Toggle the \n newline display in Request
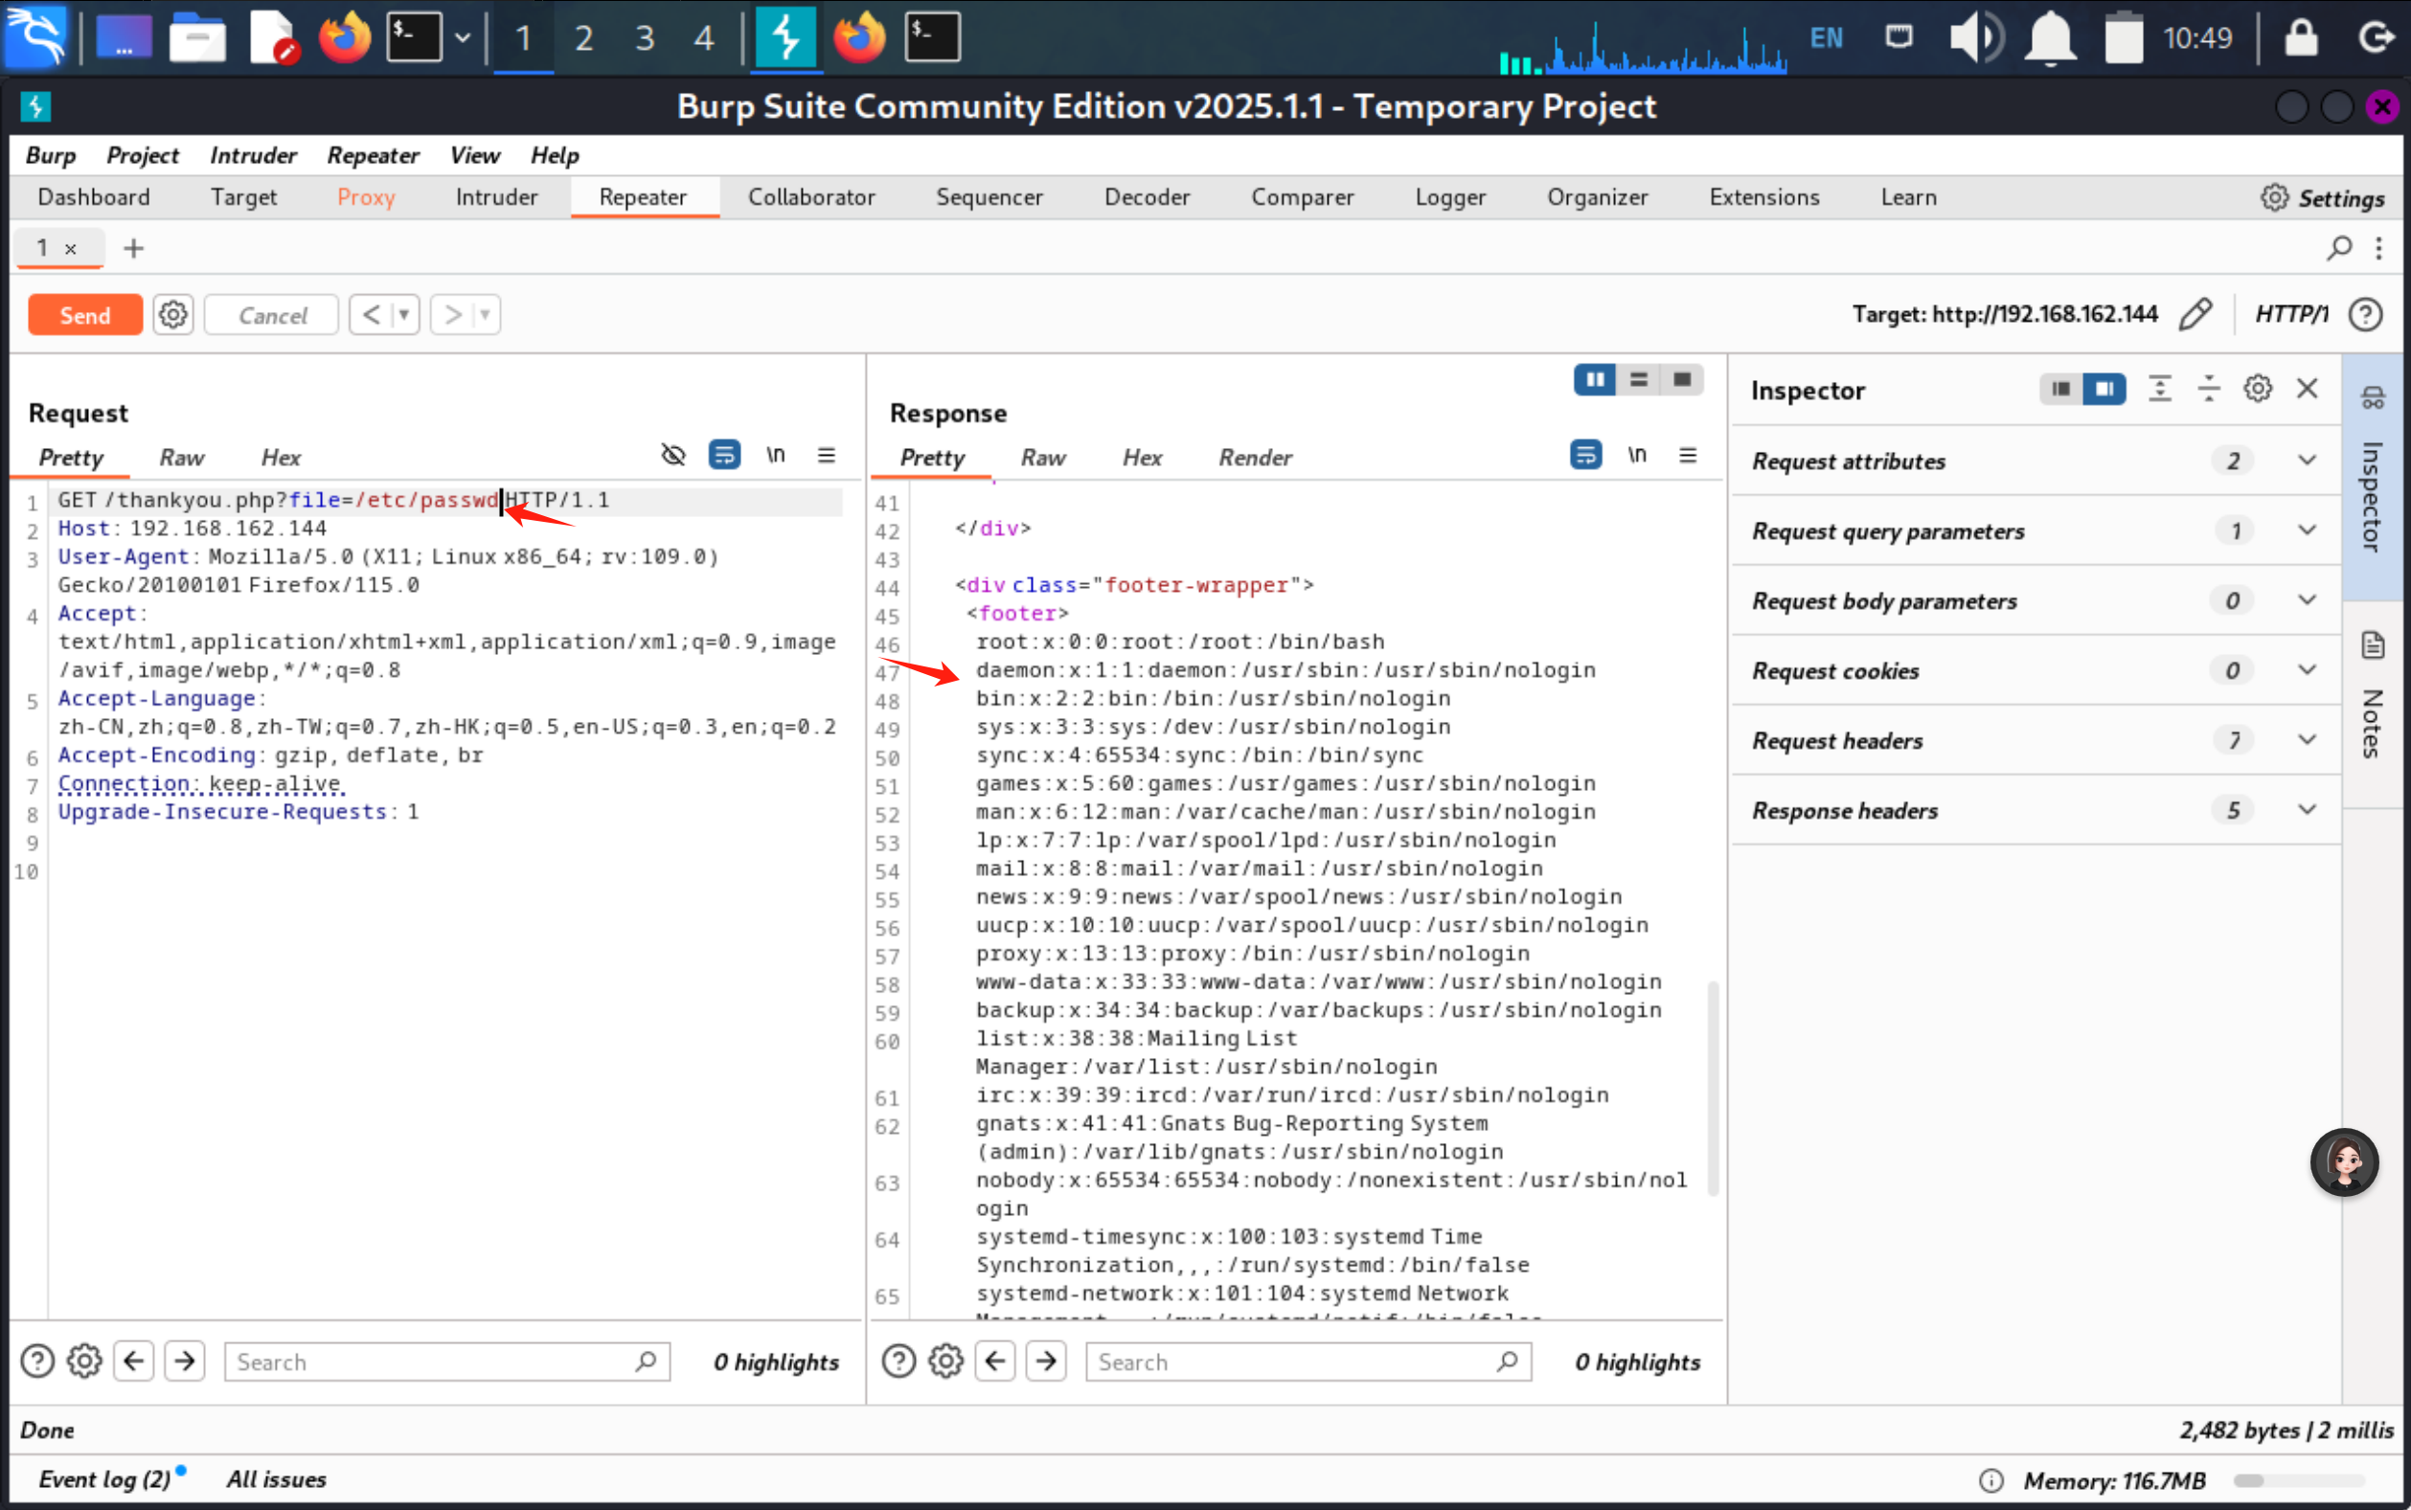This screenshot has height=1510, width=2411. pos(775,456)
